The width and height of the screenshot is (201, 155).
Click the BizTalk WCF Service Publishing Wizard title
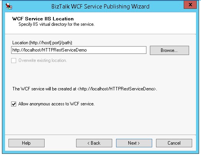point(100,7)
